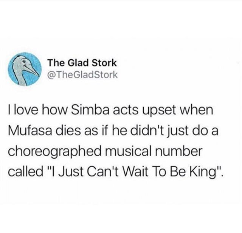Click the @TheGladStork handle
This screenshot has height=233, width=242.
(83, 75)
